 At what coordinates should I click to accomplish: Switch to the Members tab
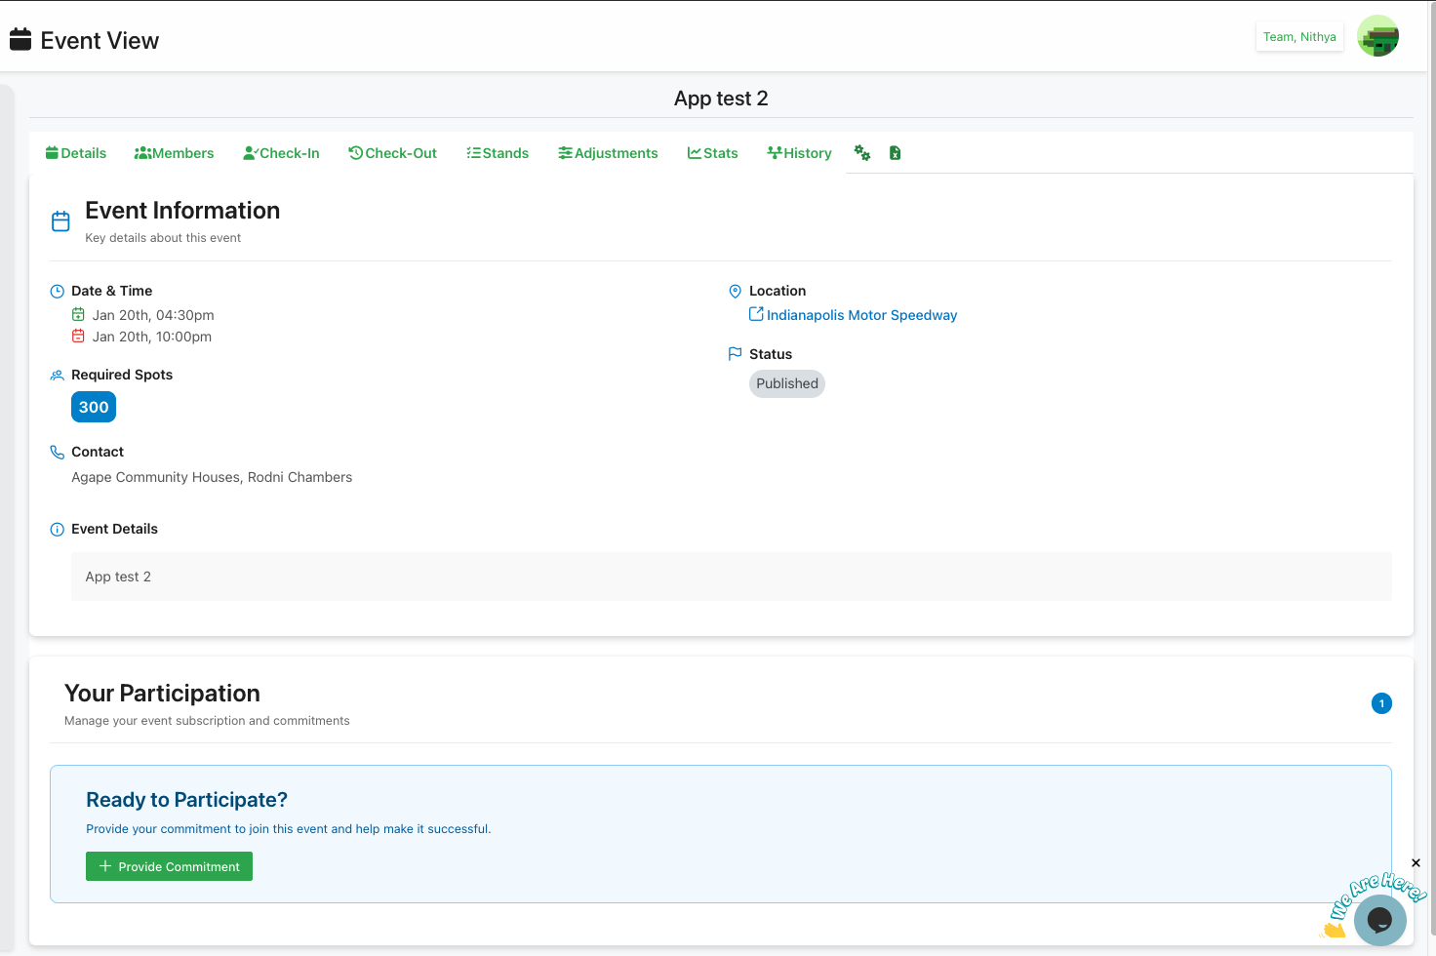pos(174,153)
